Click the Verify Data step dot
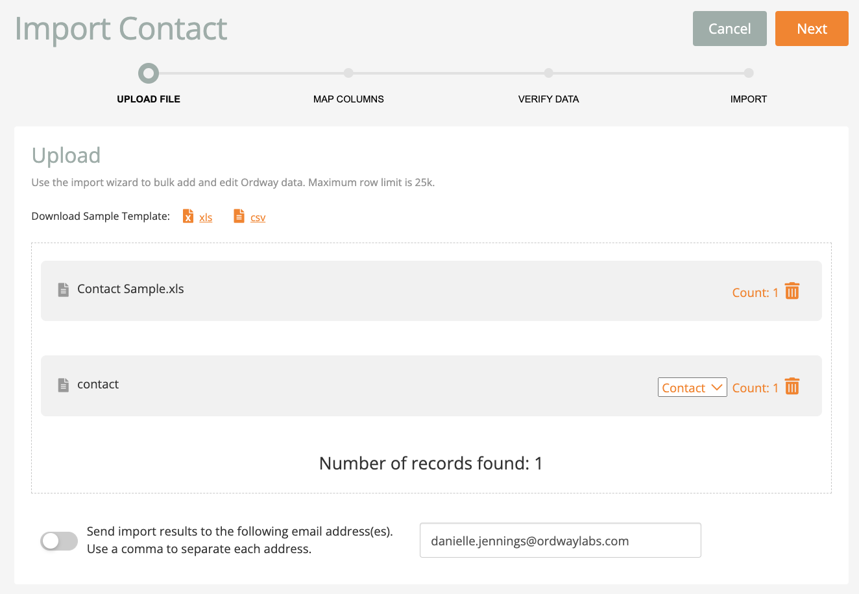 tap(549, 73)
